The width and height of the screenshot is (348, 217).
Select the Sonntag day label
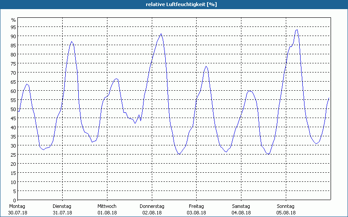[286, 206]
